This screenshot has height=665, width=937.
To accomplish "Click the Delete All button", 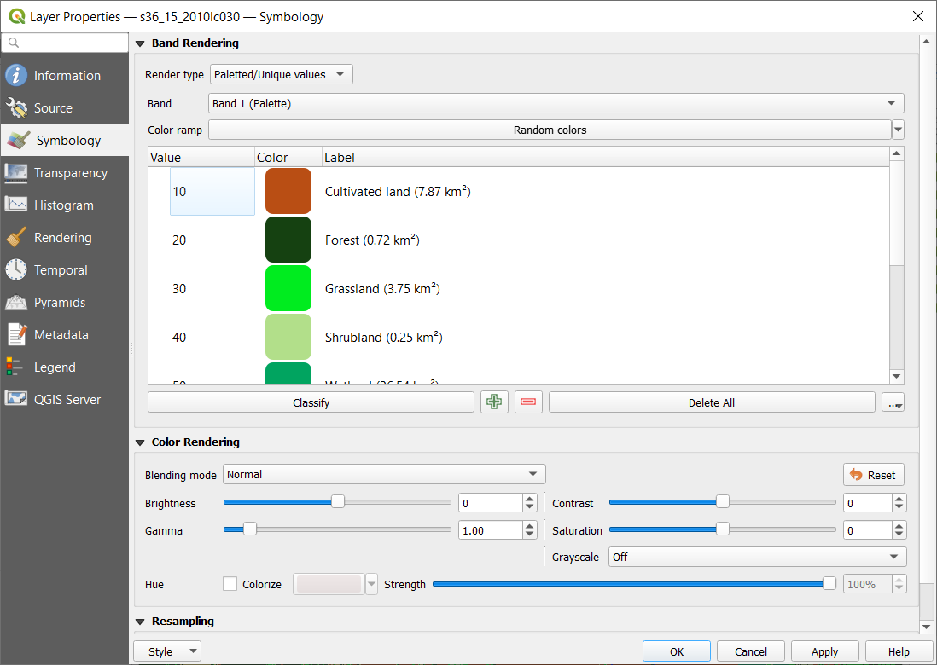I will tap(712, 402).
